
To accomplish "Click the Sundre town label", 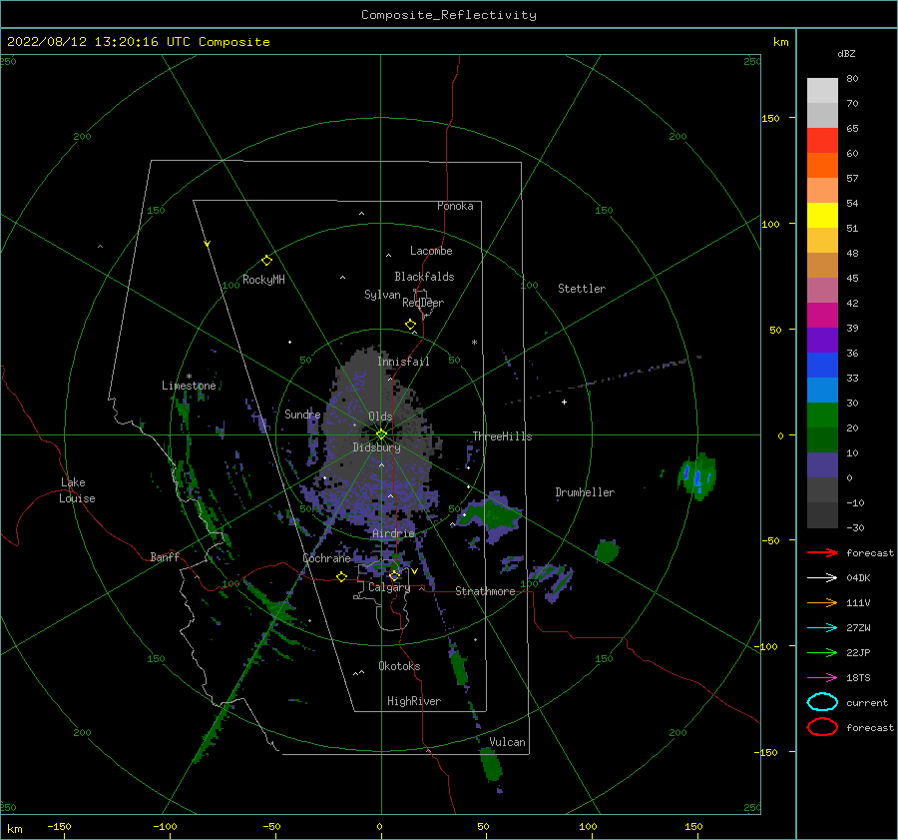I will [x=302, y=414].
